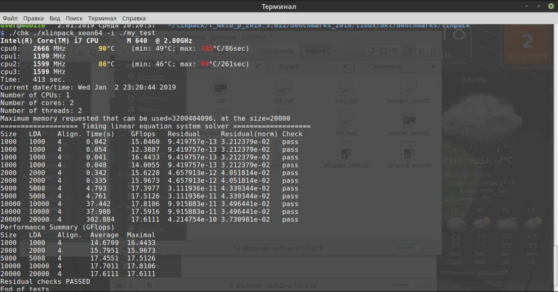The height and width of the screenshot is (292, 558).
Task: Open the Поиск menu
Action: [74, 18]
